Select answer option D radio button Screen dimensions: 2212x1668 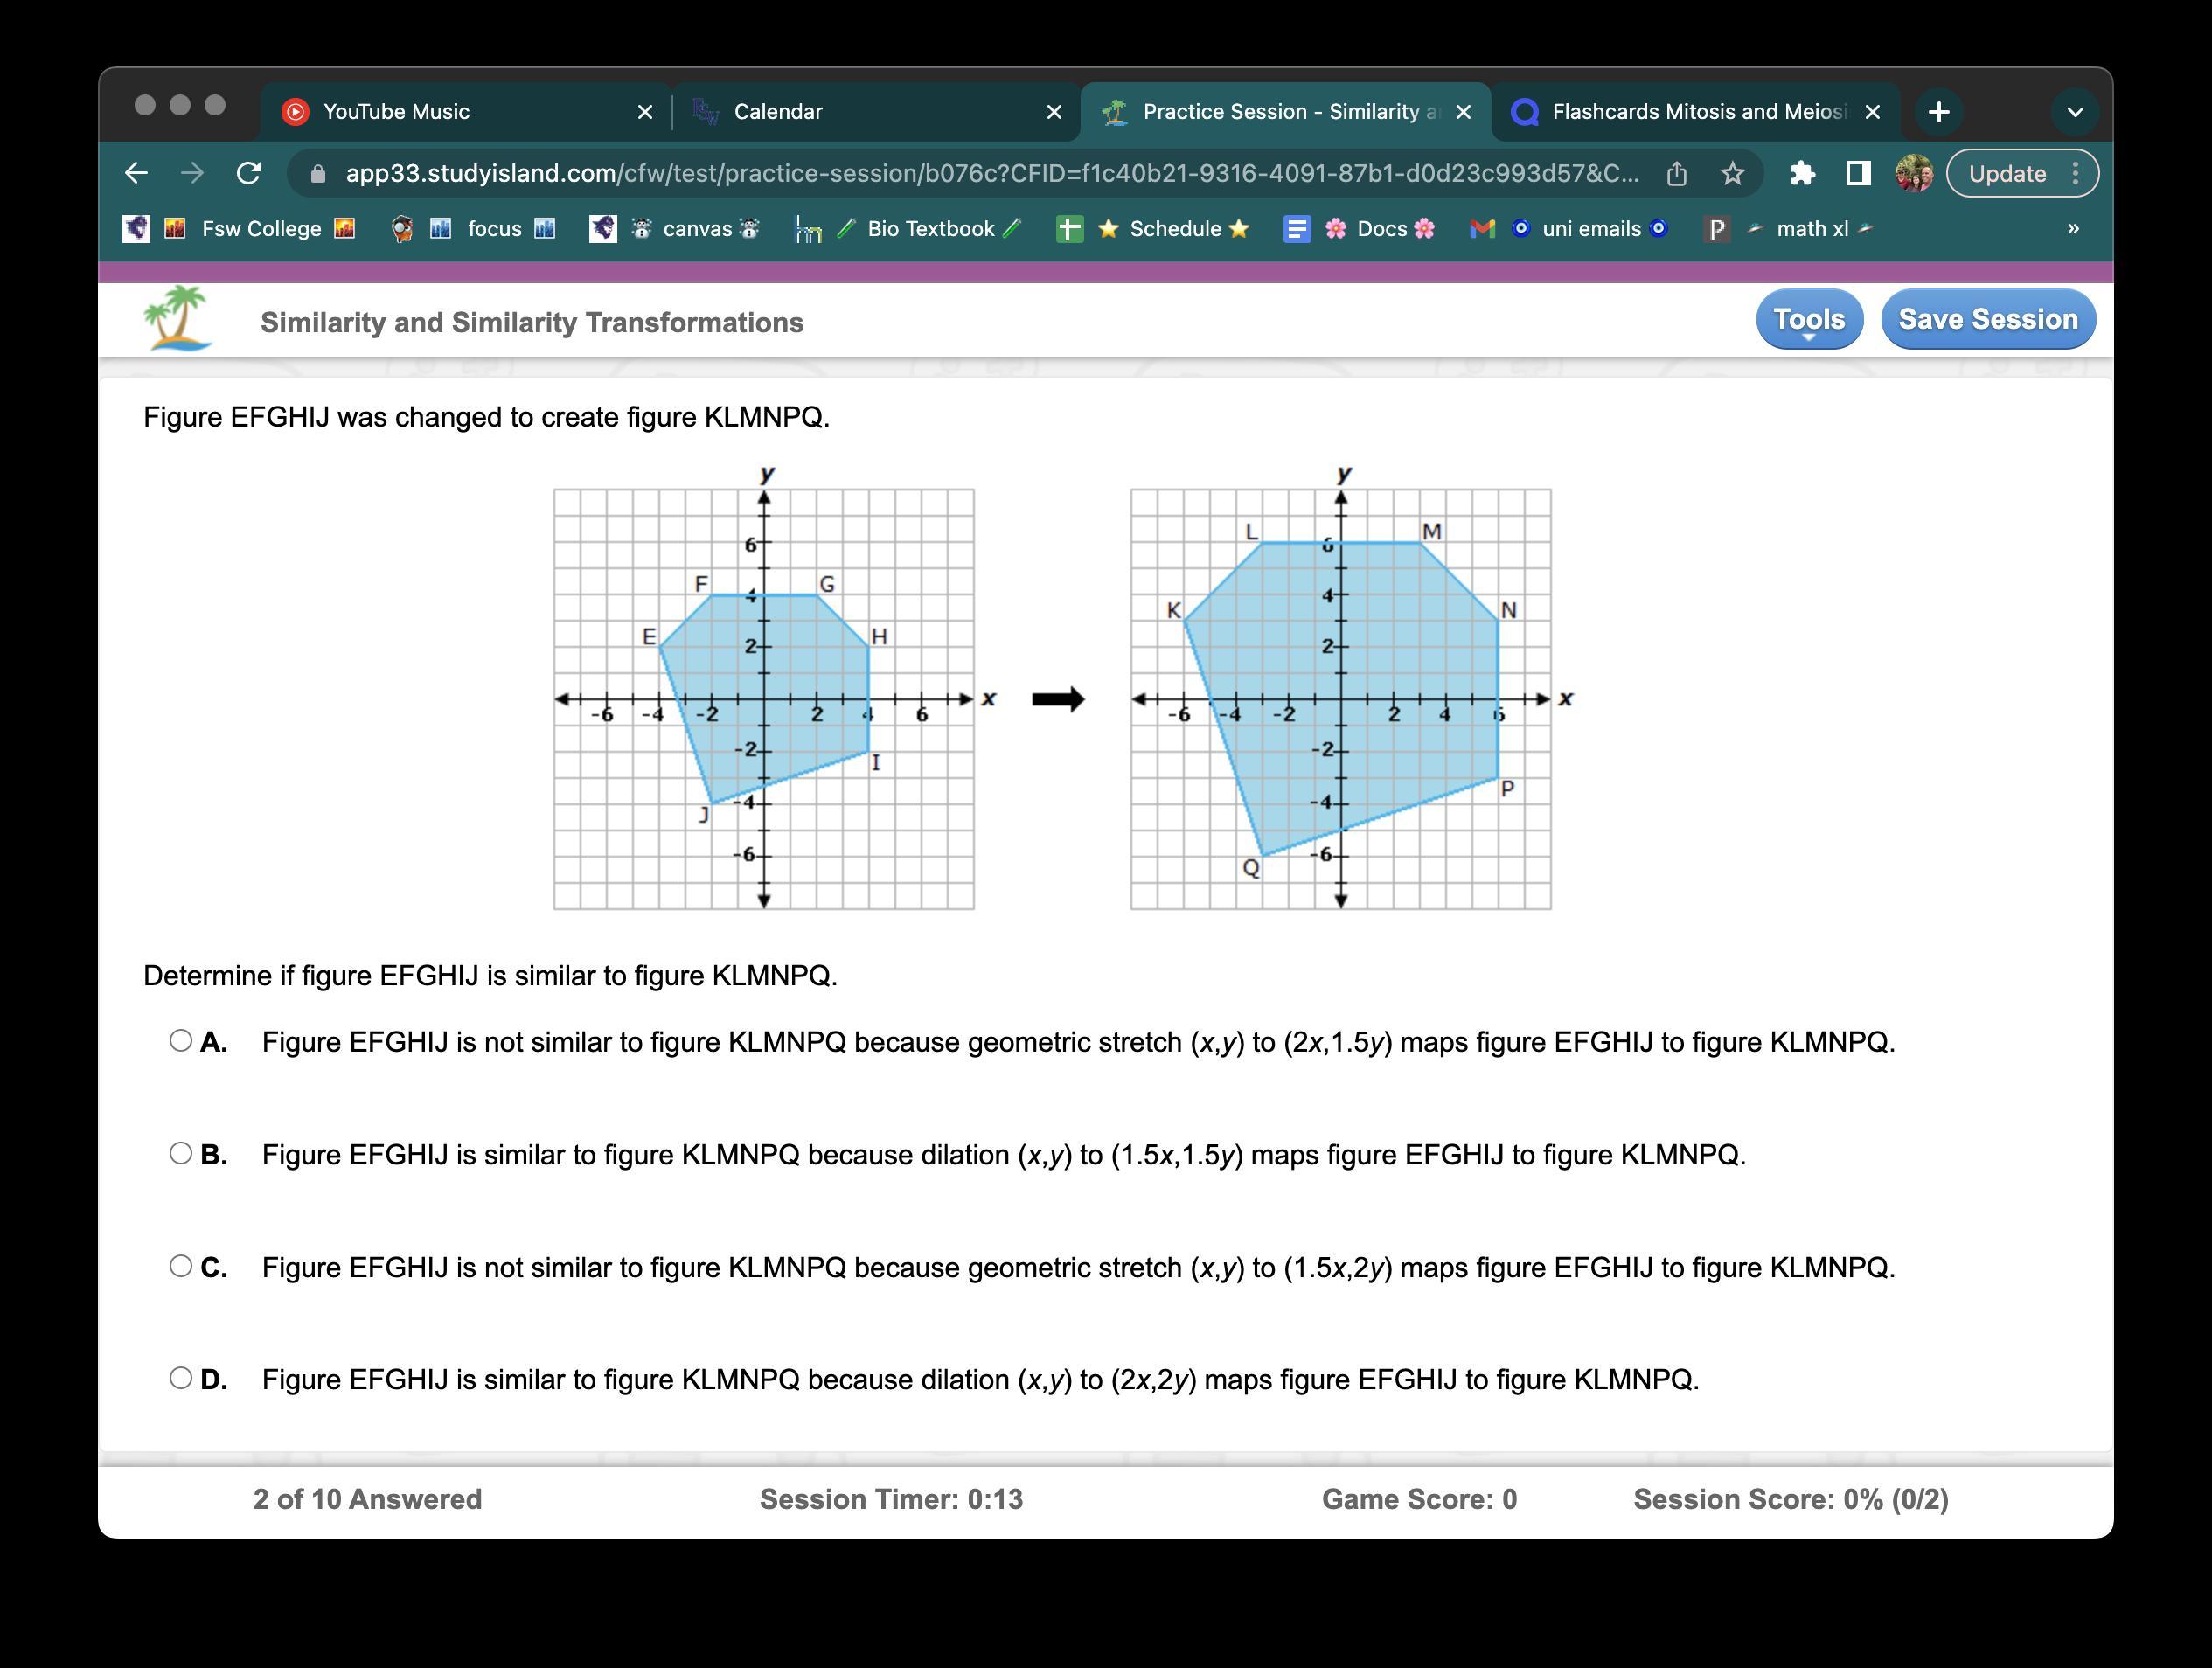[x=181, y=1378]
